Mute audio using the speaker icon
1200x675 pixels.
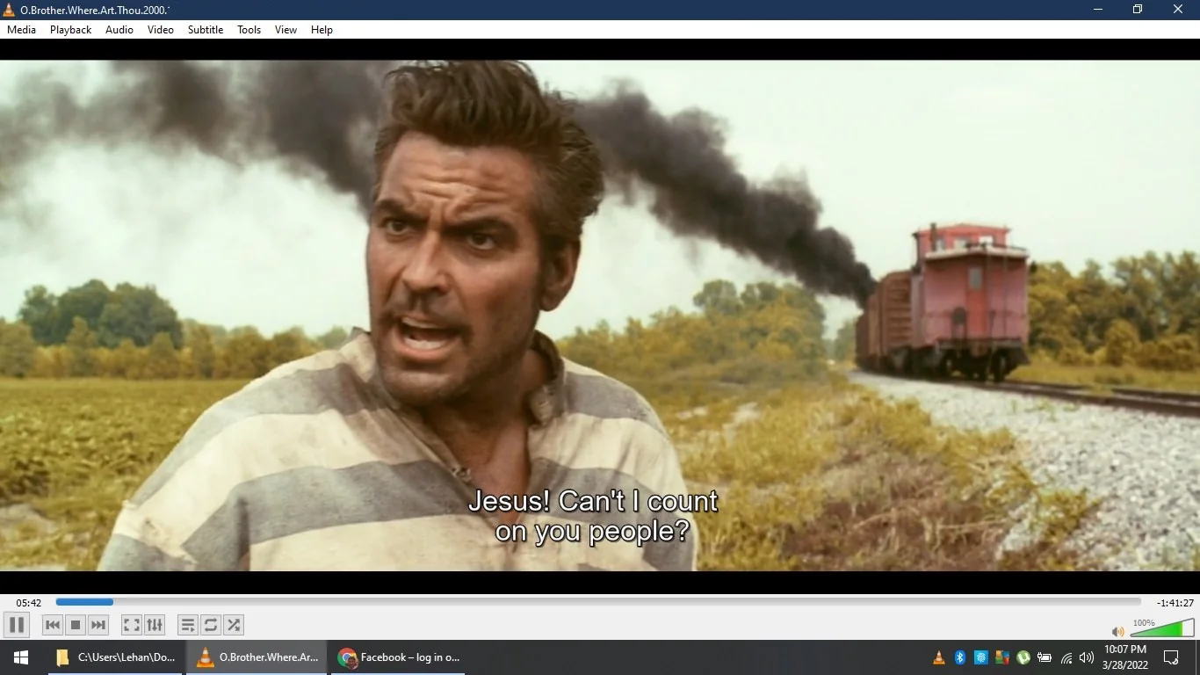click(x=1118, y=631)
